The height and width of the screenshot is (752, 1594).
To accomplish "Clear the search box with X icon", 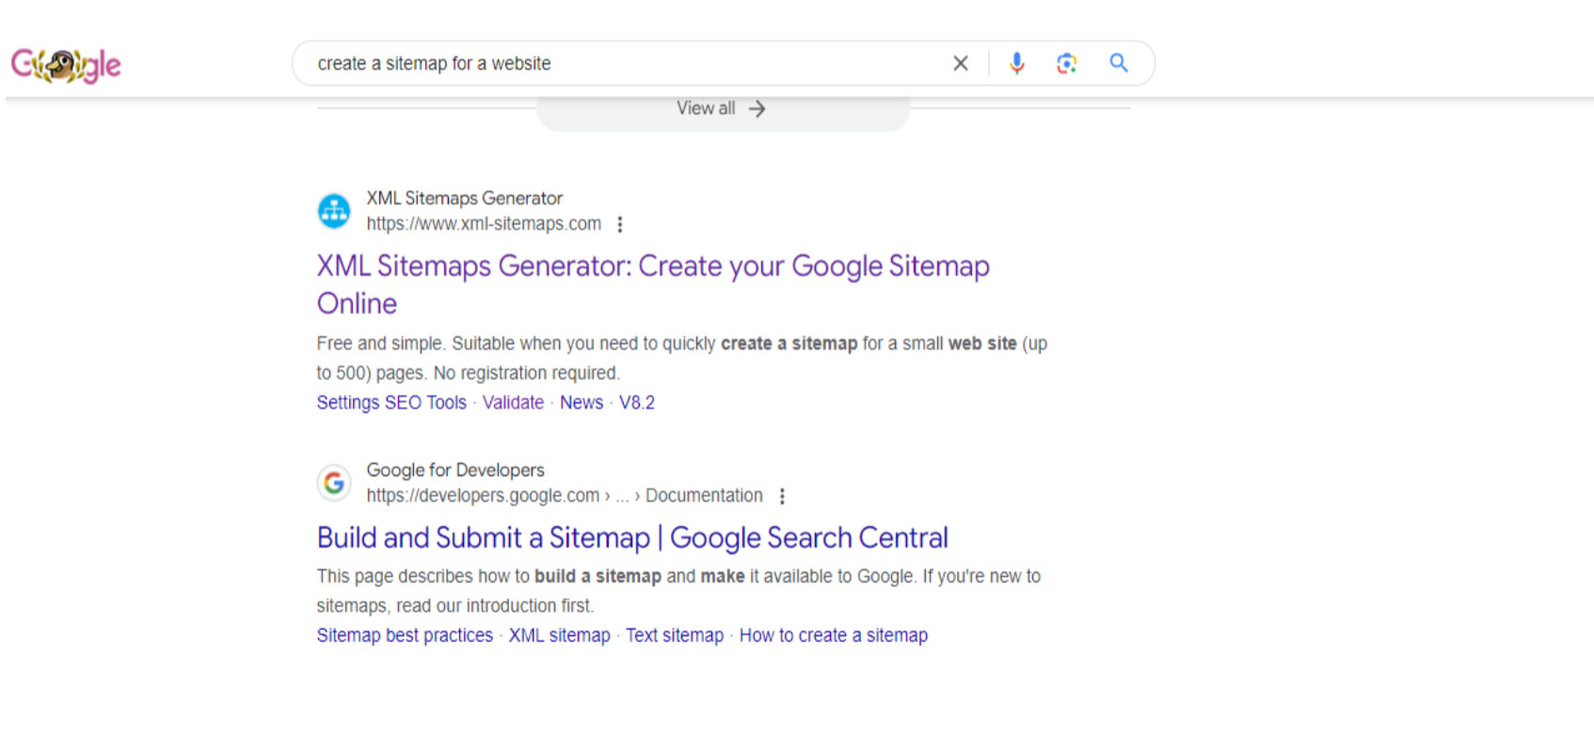I will 960,63.
